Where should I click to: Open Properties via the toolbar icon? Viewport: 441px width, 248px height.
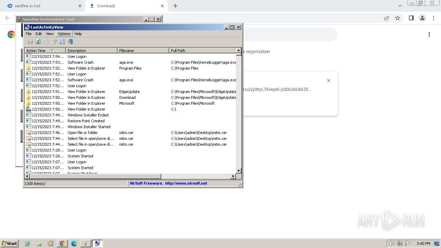[x=54, y=42]
